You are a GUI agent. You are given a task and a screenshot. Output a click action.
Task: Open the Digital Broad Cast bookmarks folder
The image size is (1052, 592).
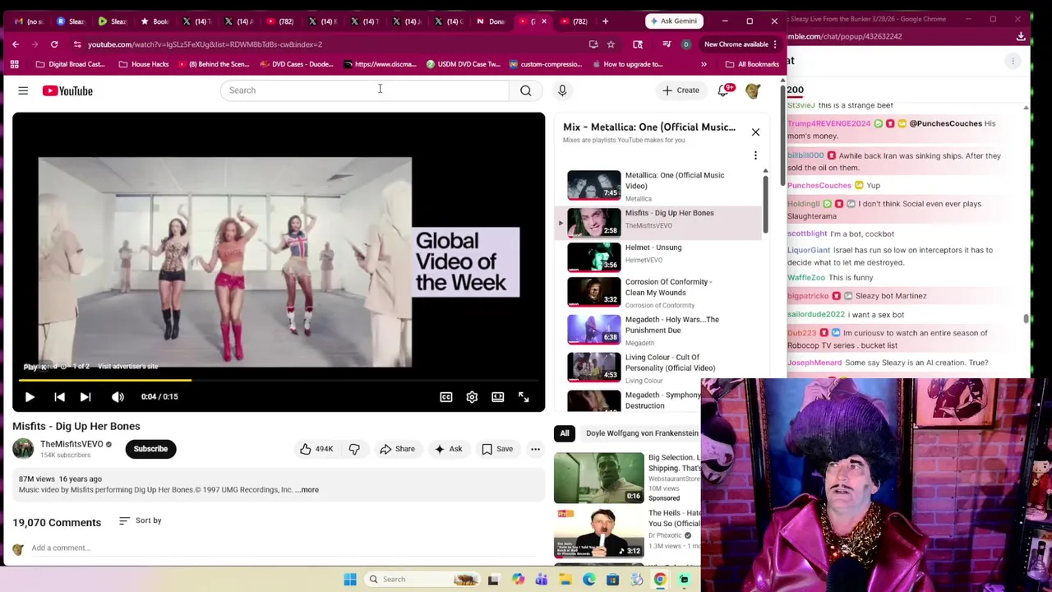[x=71, y=64]
